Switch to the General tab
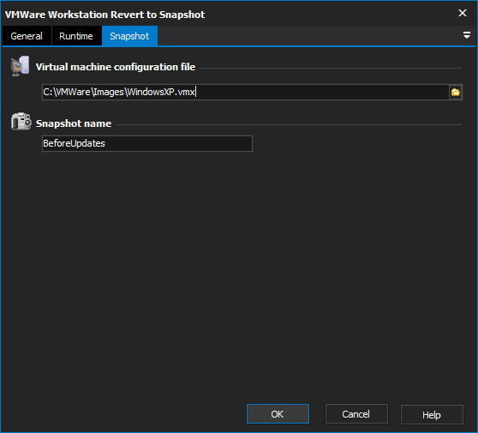The image size is (478, 433). coord(27,36)
